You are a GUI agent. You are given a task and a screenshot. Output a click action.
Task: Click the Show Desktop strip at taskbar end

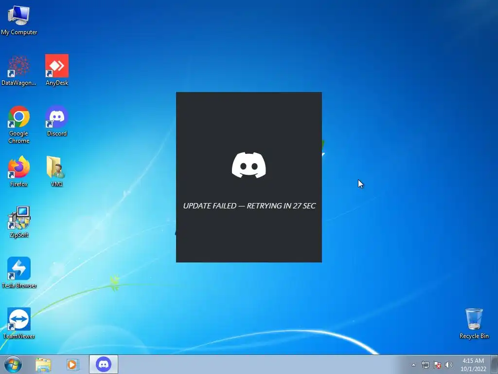click(495, 364)
